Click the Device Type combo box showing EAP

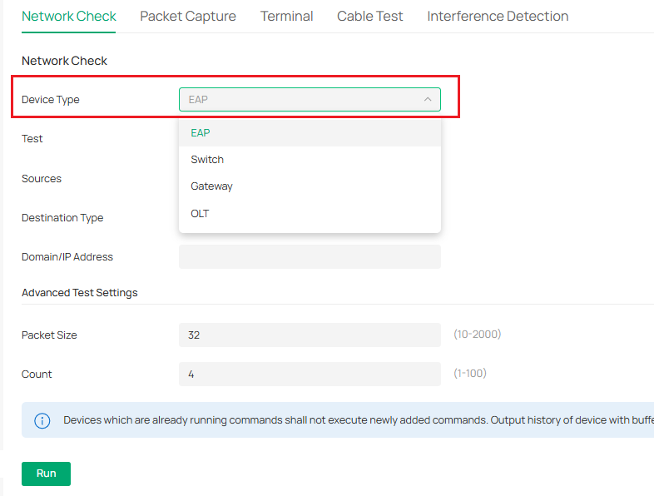300,100
